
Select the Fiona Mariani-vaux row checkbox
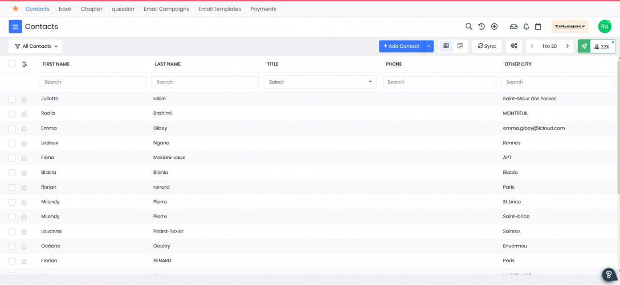tap(13, 158)
